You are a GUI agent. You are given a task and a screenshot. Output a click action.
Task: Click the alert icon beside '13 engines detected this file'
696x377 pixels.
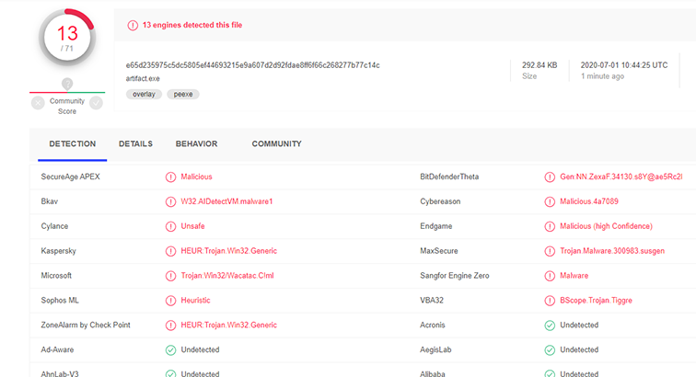(x=133, y=25)
